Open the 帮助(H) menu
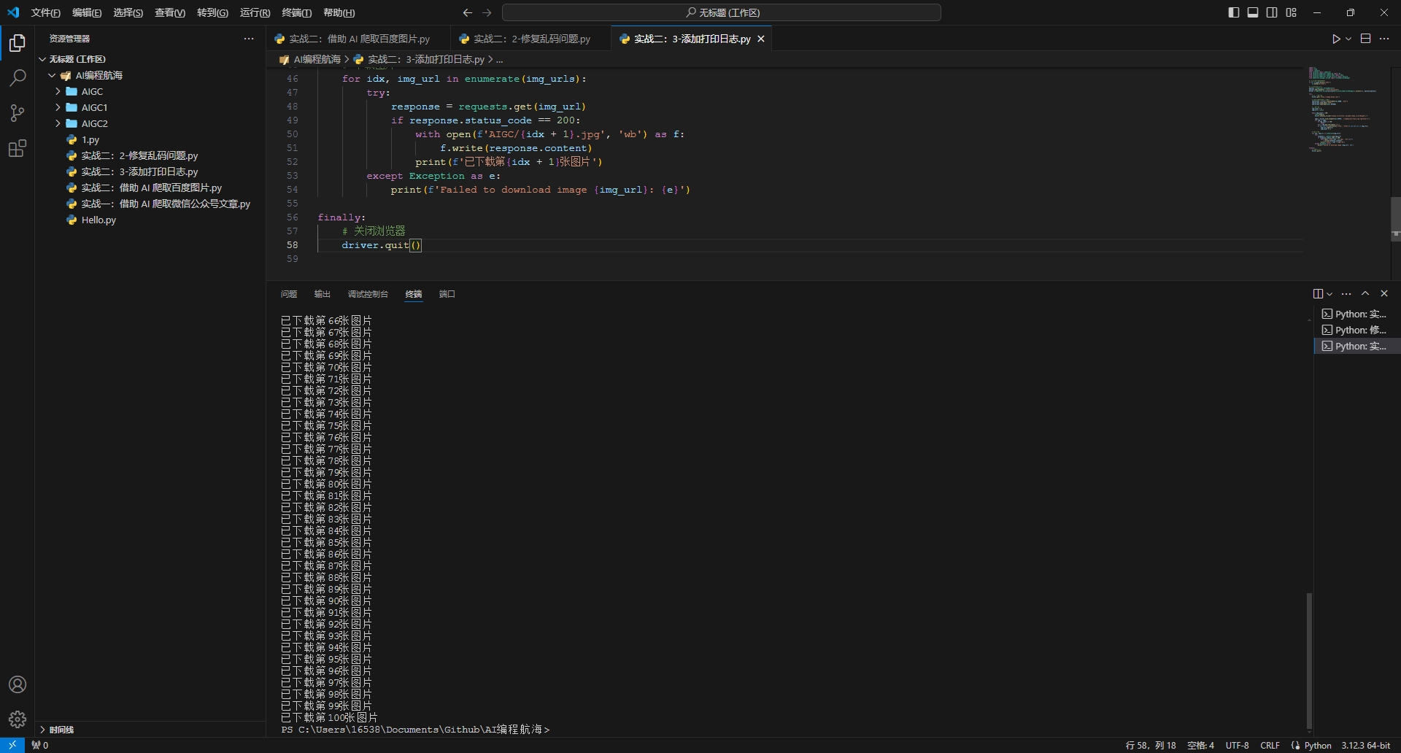This screenshot has width=1401, height=753. point(339,12)
